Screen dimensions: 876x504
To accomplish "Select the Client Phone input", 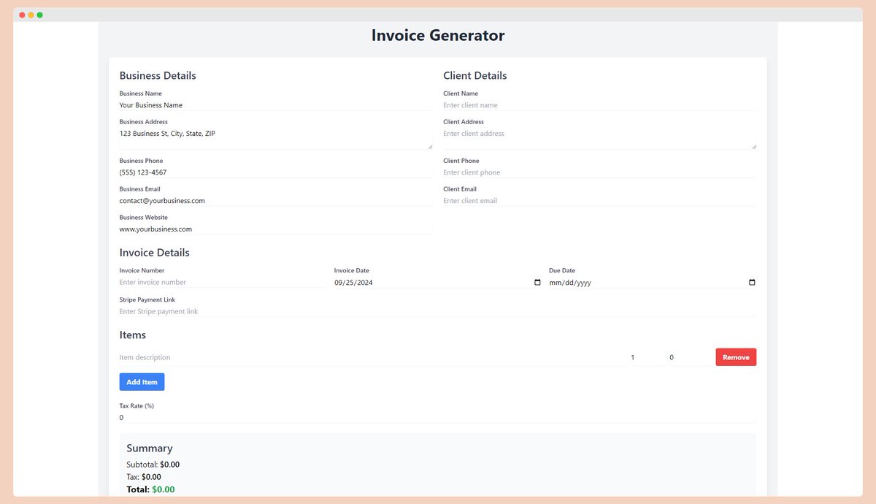I will click(600, 172).
